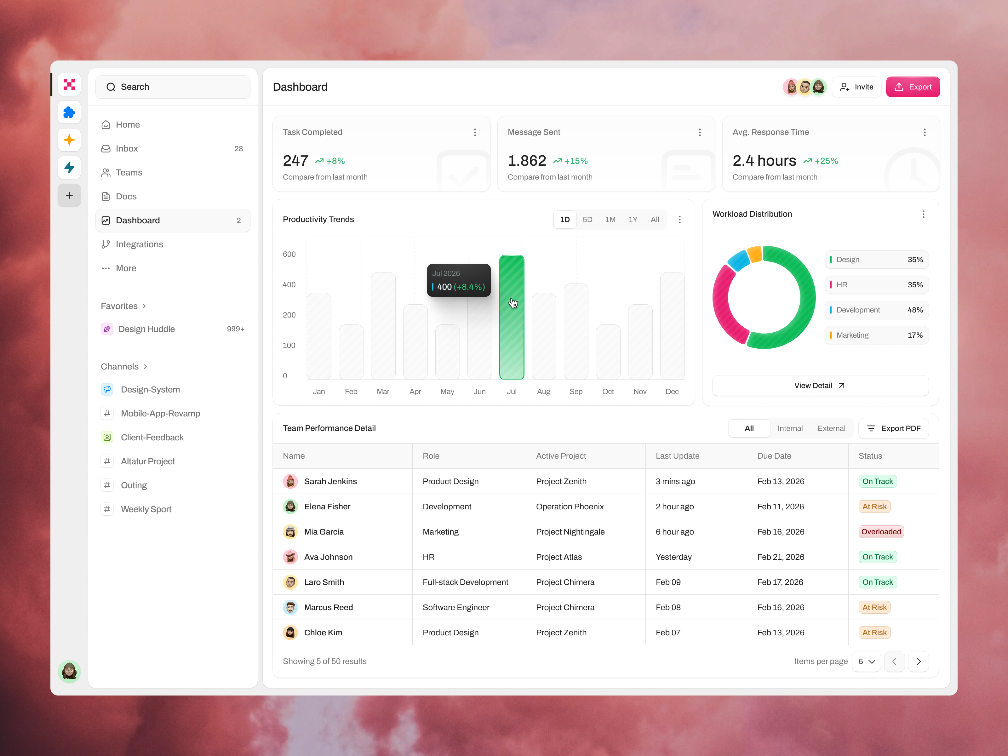Switch Productivity Trends to 1Y view
Viewport: 1008px width, 756px height.
coord(633,219)
